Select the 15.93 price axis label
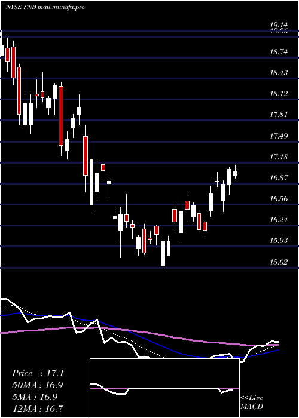Screen dimensions: 299x418 coord(279,241)
